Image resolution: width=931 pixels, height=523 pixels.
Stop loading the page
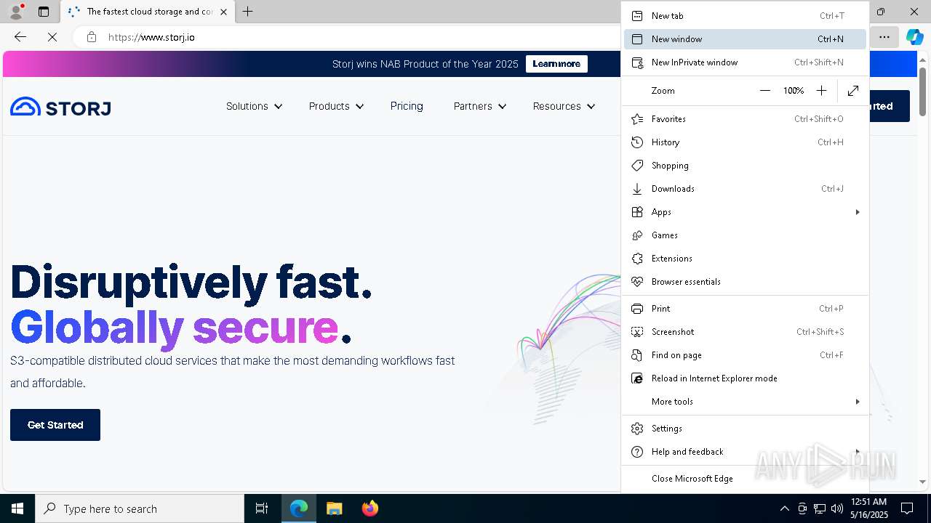pos(52,37)
